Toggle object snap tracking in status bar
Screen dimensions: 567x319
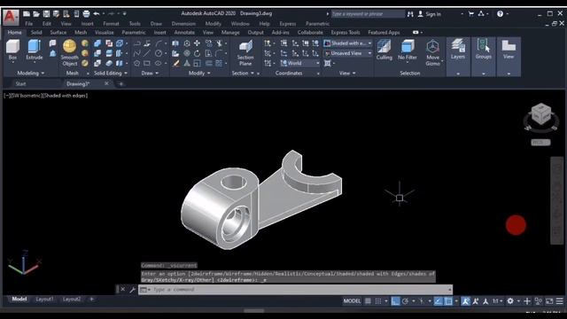pos(438,301)
